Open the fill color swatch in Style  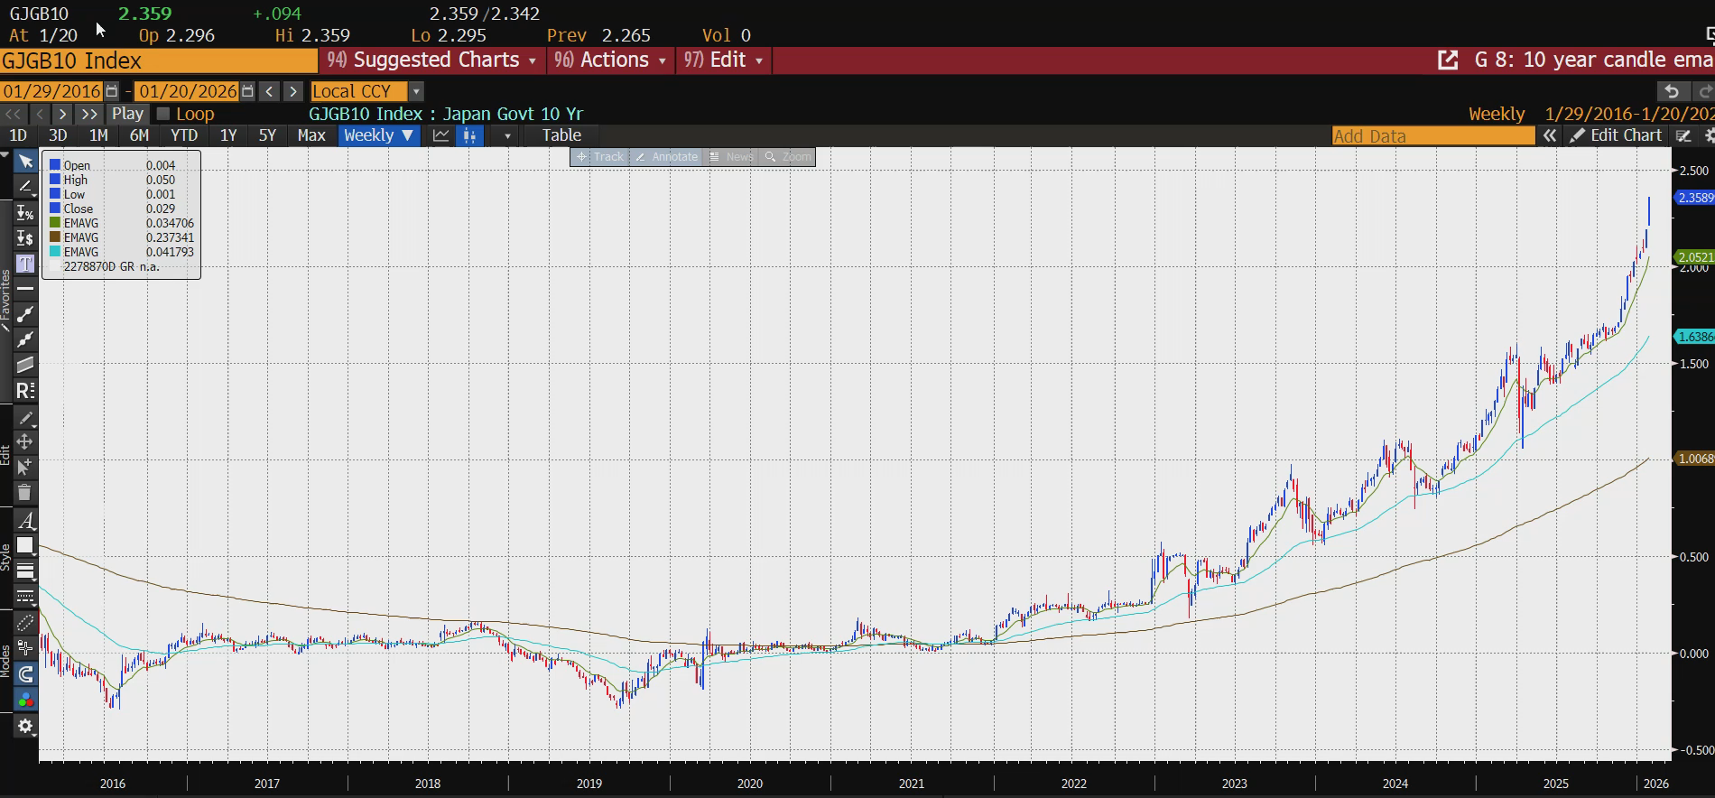click(25, 545)
